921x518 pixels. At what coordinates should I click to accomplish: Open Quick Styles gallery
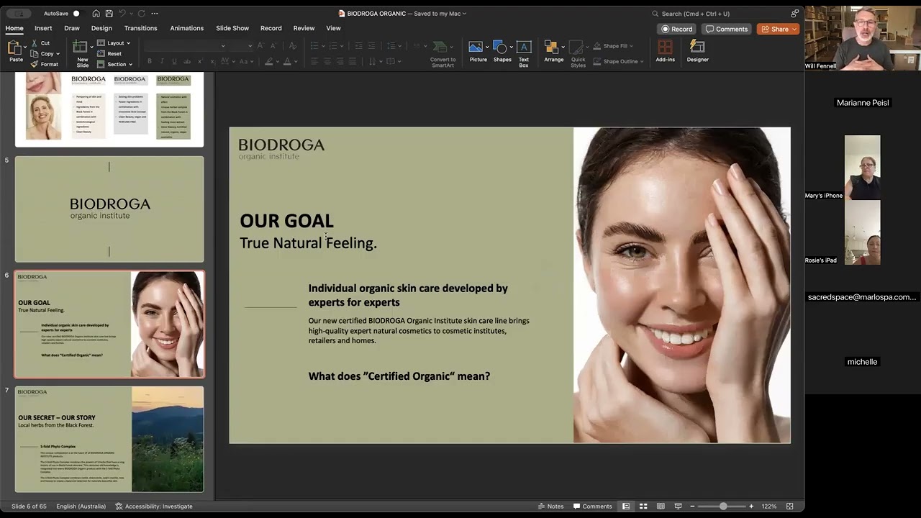578,54
